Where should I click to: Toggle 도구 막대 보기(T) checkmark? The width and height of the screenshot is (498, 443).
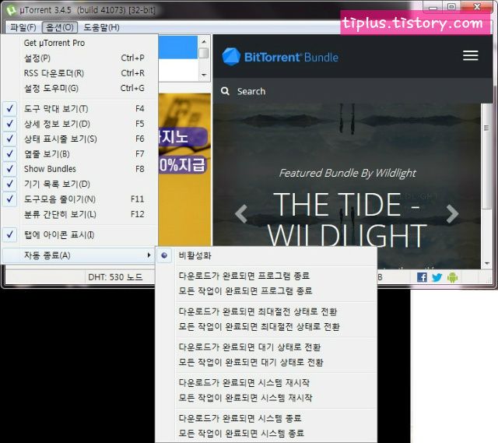pos(79,109)
